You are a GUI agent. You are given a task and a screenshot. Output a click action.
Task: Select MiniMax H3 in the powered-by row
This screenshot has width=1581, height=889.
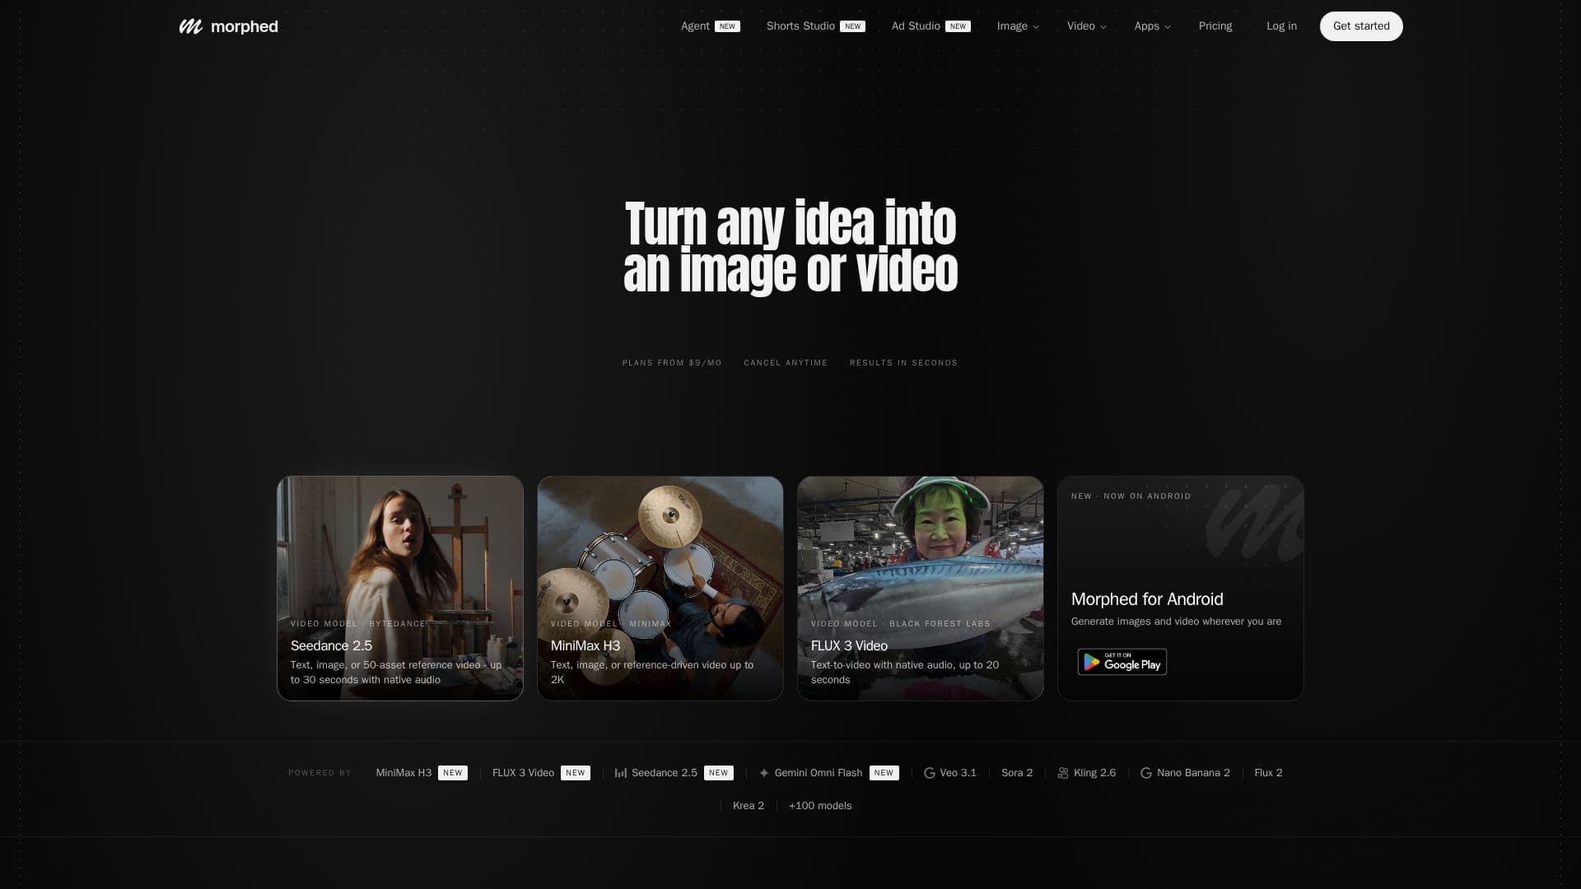pos(422,773)
